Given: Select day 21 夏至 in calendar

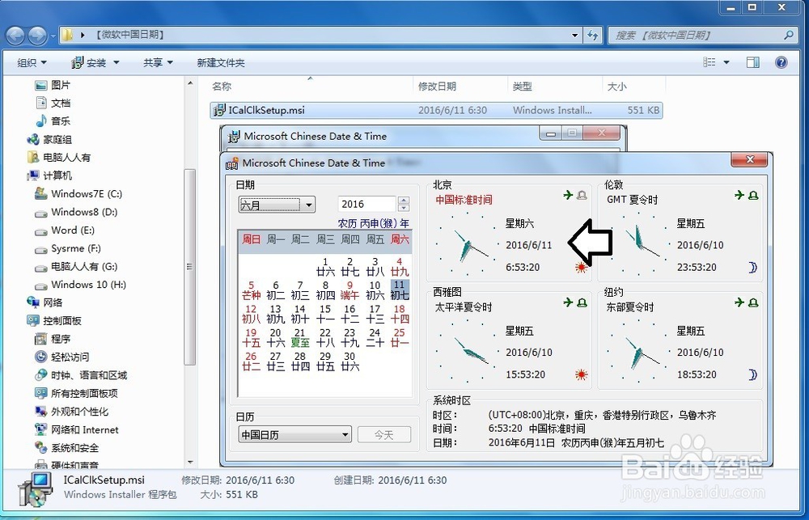Looking at the screenshot, I should coord(300,337).
